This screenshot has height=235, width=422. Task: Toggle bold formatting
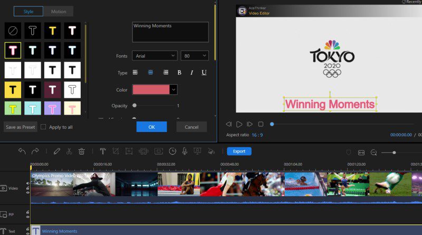pyautogui.click(x=179, y=73)
